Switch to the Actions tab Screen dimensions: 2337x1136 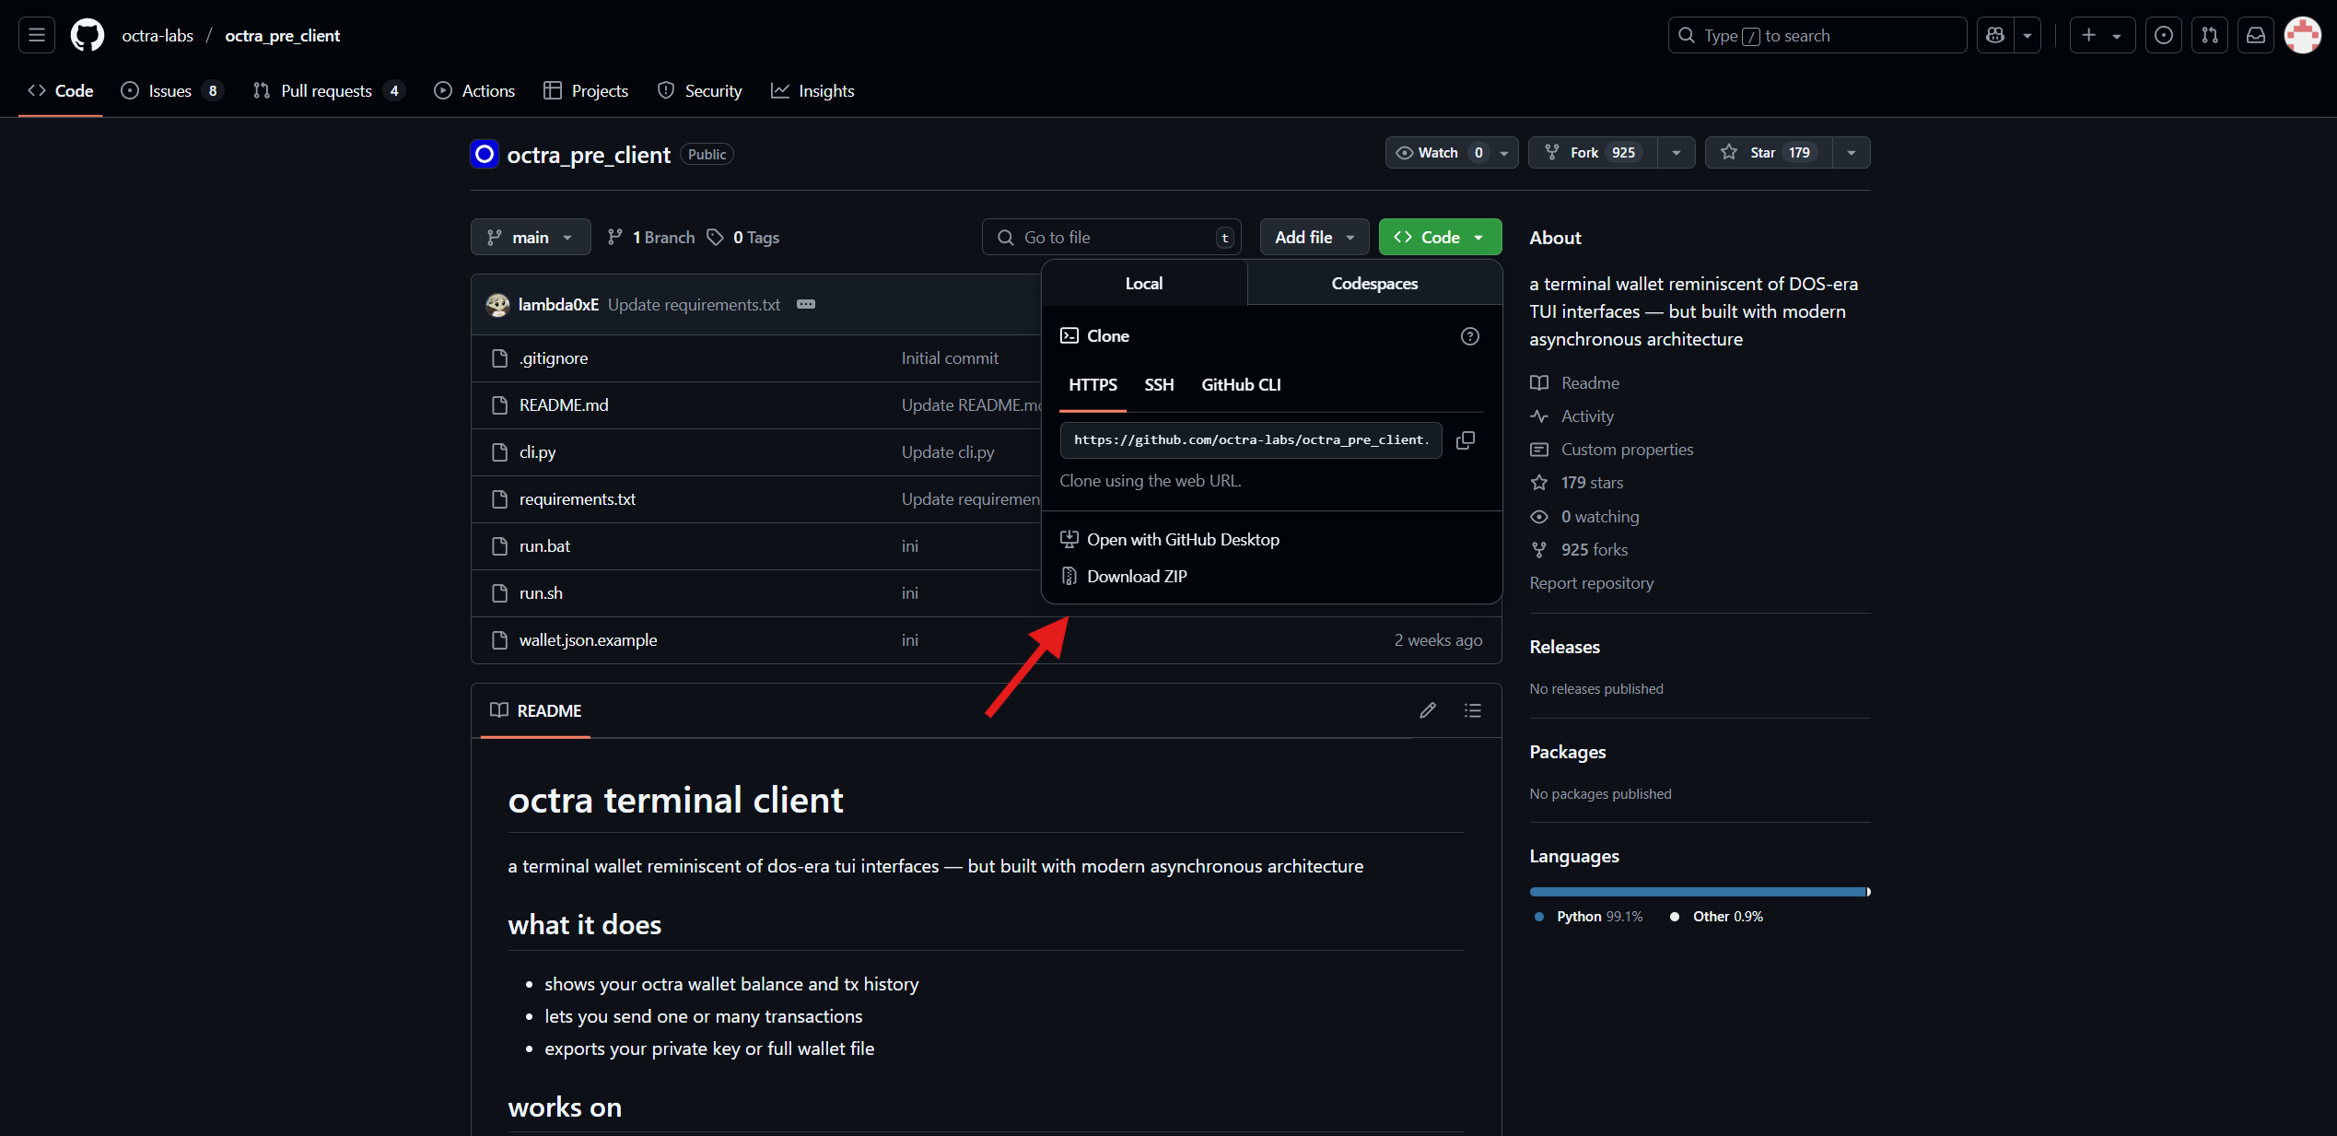click(474, 90)
